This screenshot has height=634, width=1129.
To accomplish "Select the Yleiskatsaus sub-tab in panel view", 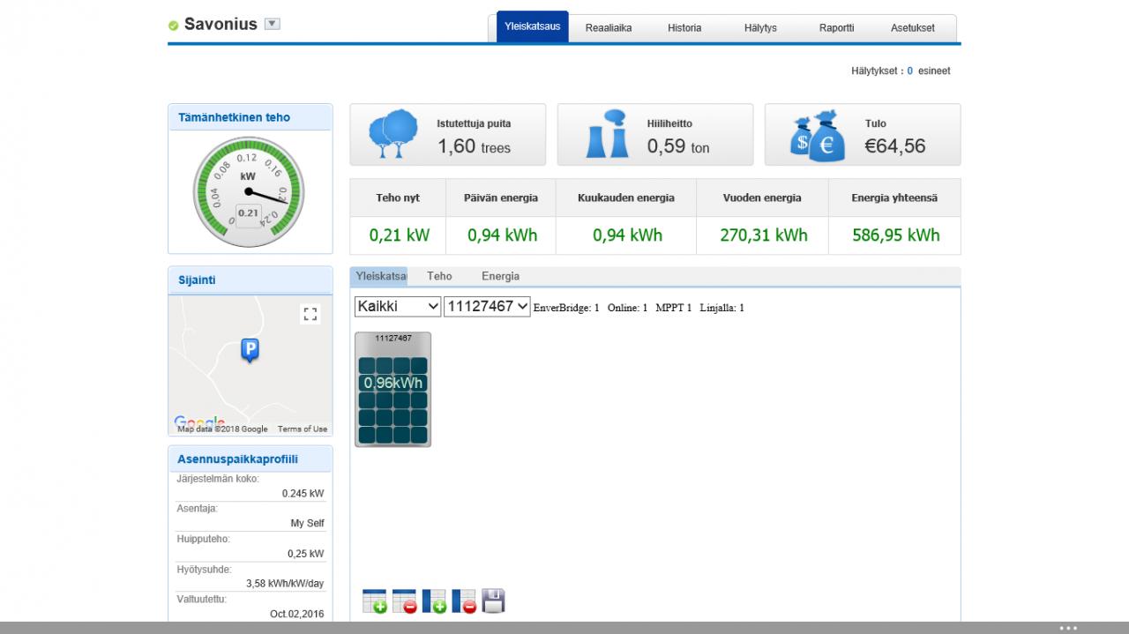I will coord(379,276).
